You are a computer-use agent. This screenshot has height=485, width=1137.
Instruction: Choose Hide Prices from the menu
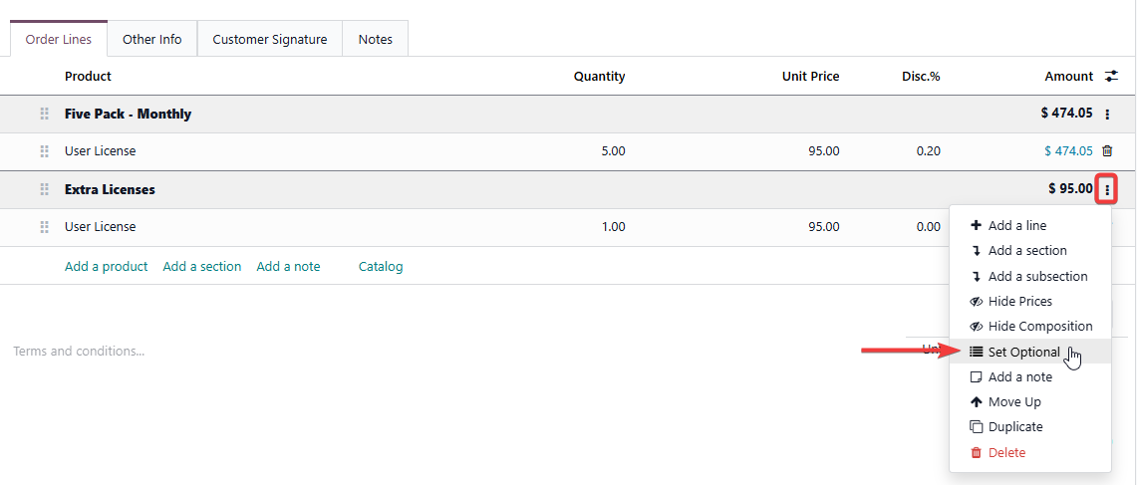click(x=1019, y=302)
